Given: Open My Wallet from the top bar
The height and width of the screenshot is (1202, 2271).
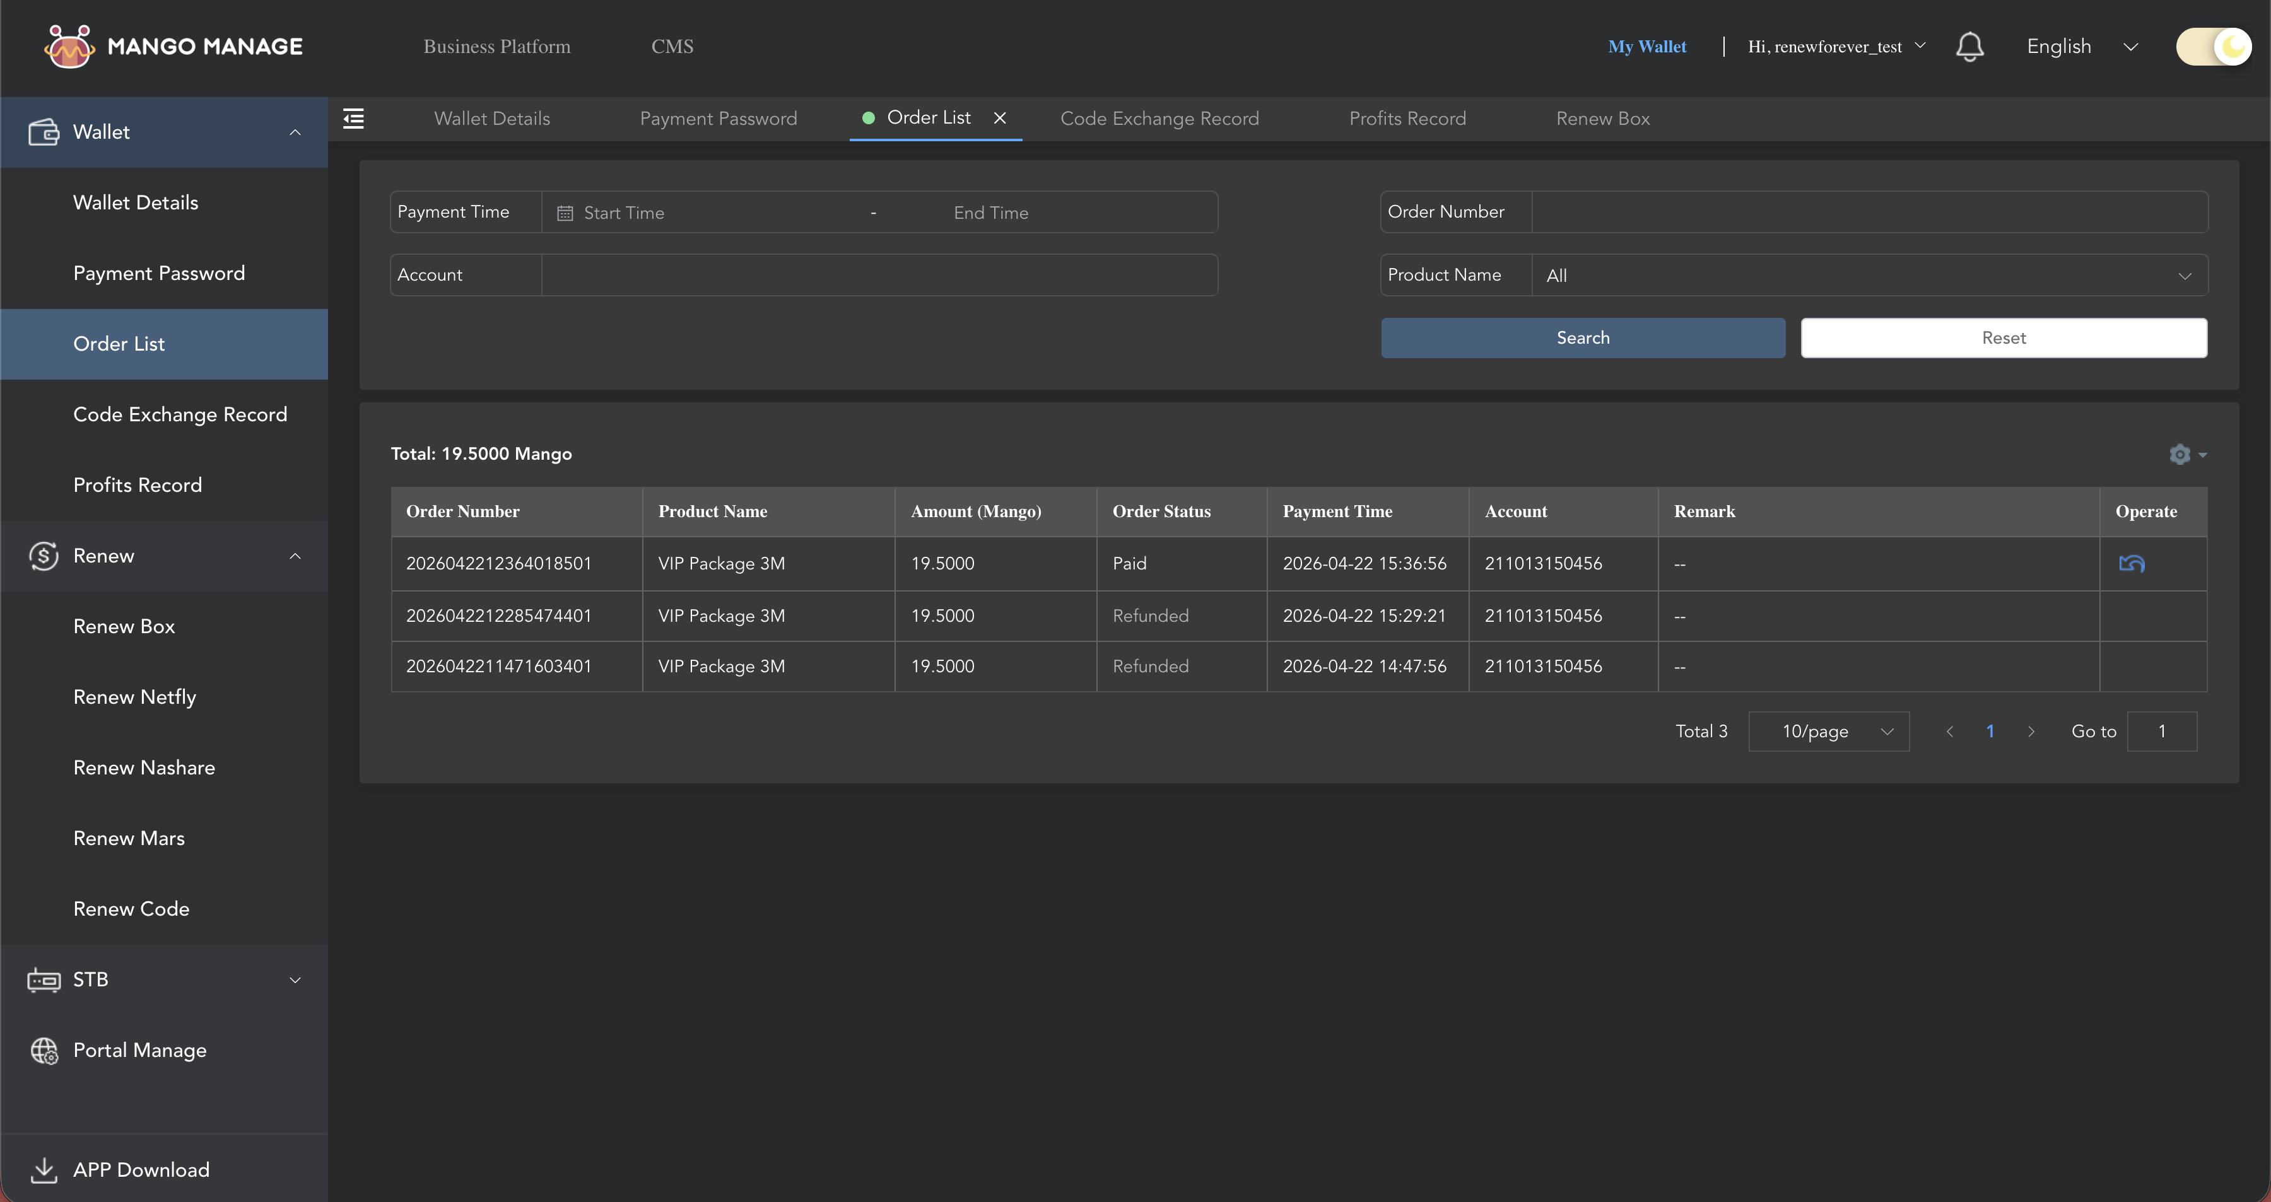Looking at the screenshot, I should tap(1647, 47).
